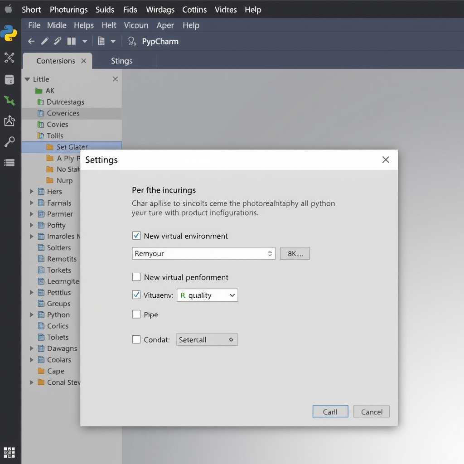Enable the Pipe checkbox

(x=136, y=314)
